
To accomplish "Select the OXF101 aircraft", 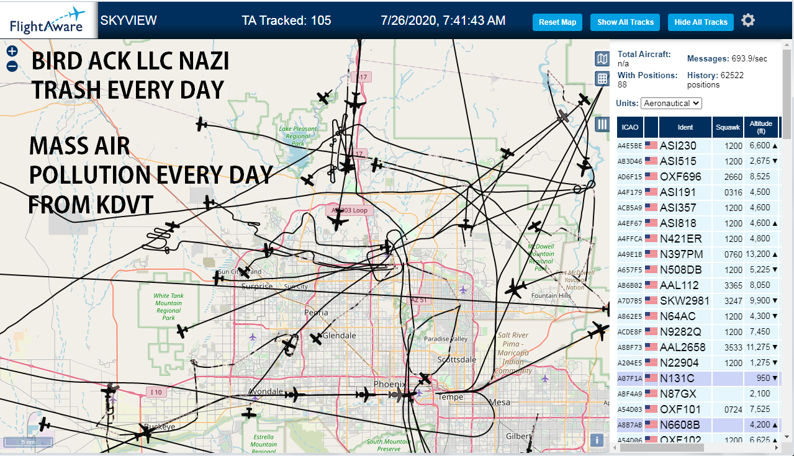I will [x=698, y=409].
